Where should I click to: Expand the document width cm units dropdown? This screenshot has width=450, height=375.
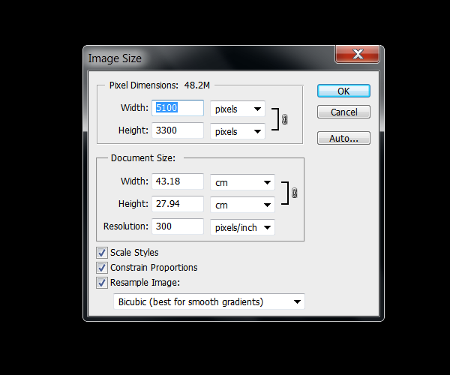click(242, 182)
